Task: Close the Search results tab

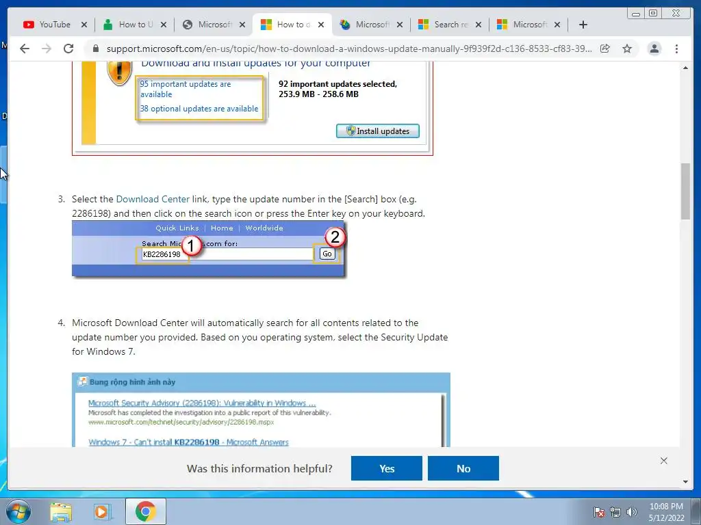Action: 479,25
